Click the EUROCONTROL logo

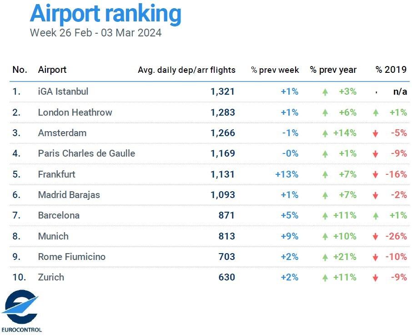point(21,311)
